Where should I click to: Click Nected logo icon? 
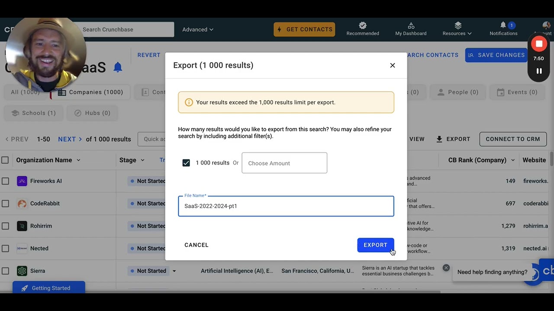click(x=22, y=248)
